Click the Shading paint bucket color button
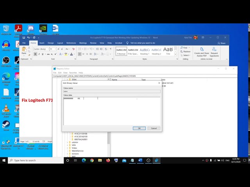The image size is (250, 187). (102, 54)
